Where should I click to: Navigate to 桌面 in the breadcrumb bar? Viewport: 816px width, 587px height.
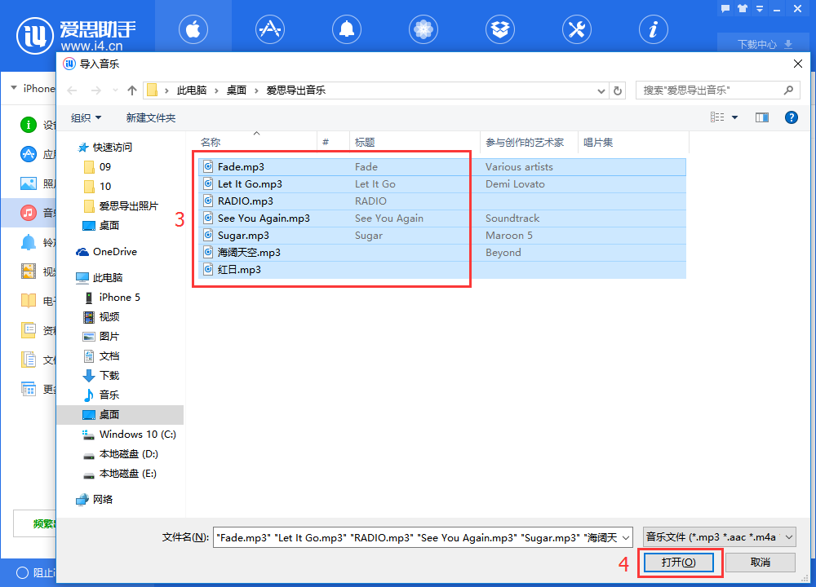(x=237, y=90)
